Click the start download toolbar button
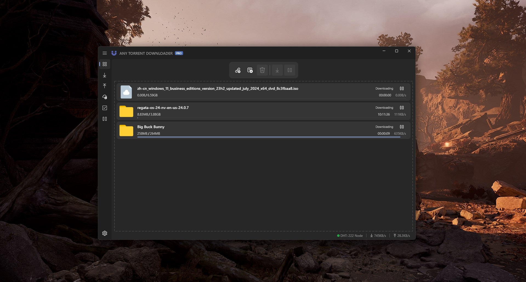The image size is (526, 282). 277,70
